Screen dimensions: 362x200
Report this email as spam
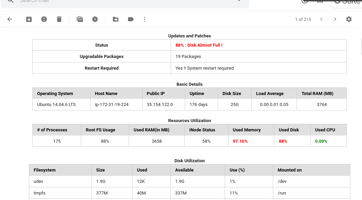pyautogui.click(x=44, y=19)
